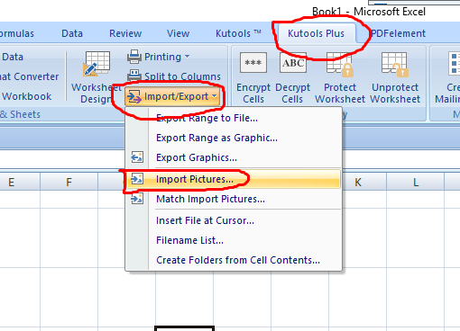Screen dimensions: 460x331
Task: Choose Match Import Pictures entry
Action: click(234, 199)
